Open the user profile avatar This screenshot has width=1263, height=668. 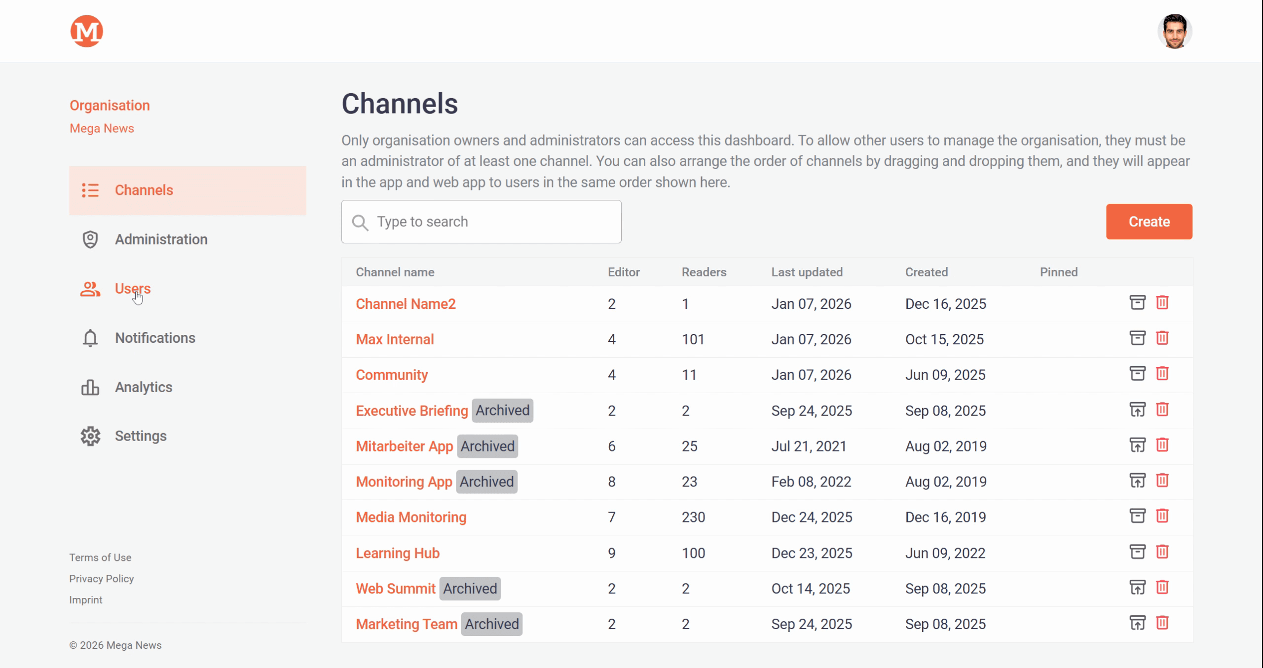coord(1174,31)
